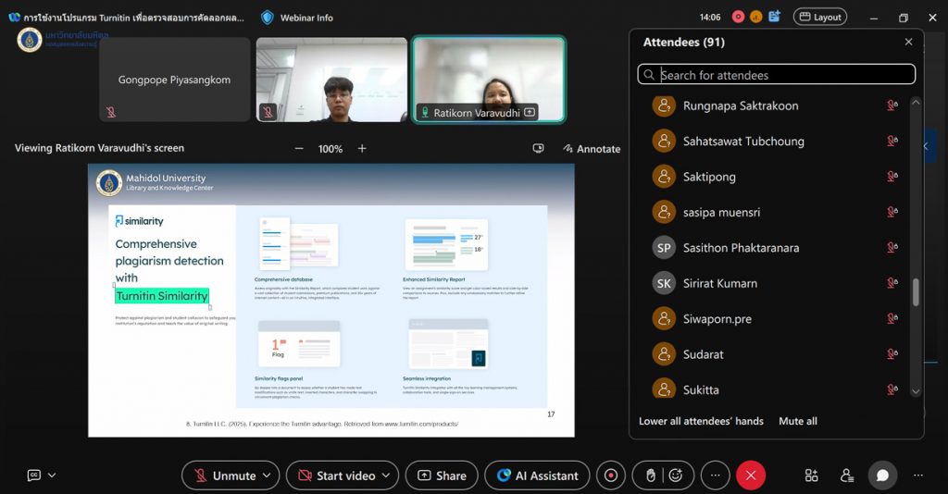Viewport: 948px width, 494px height.
Task: Click the record meeting button
Action: click(610, 475)
